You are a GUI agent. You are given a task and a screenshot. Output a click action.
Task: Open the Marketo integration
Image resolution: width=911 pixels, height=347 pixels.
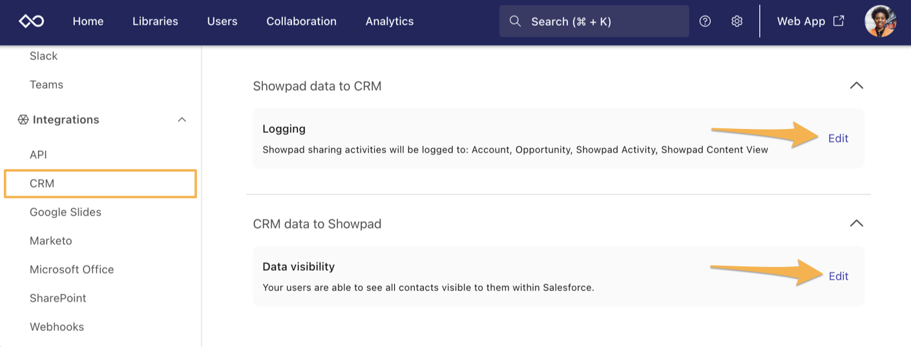click(51, 241)
